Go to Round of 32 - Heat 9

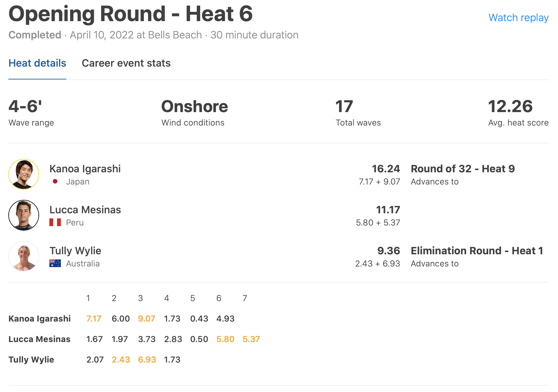(463, 169)
